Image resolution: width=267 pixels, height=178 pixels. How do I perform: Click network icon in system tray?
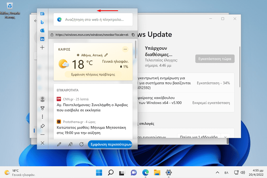point(236,173)
